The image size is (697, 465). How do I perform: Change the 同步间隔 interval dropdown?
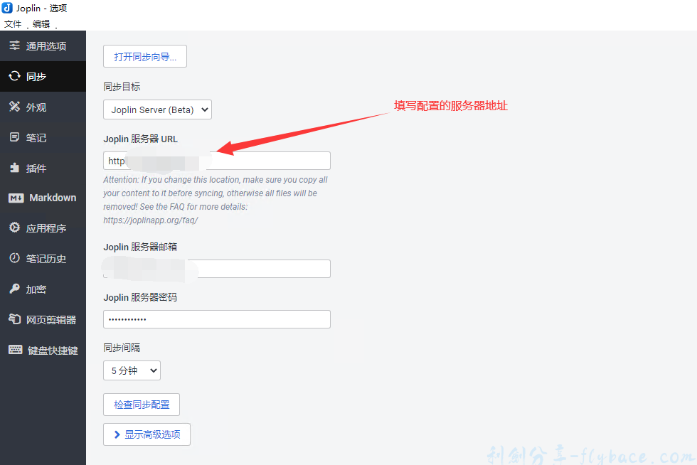coord(132,370)
